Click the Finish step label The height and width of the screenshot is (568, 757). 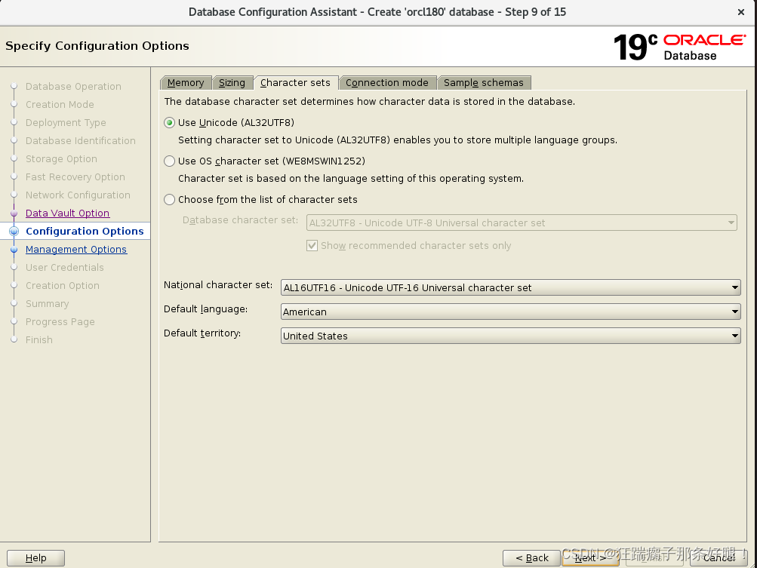[39, 339]
